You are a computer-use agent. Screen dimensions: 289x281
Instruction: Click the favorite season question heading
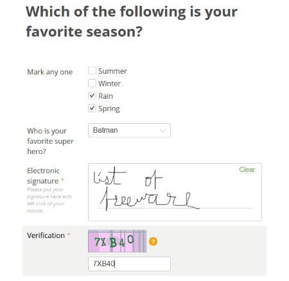pyautogui.click(x=132, y=21)
